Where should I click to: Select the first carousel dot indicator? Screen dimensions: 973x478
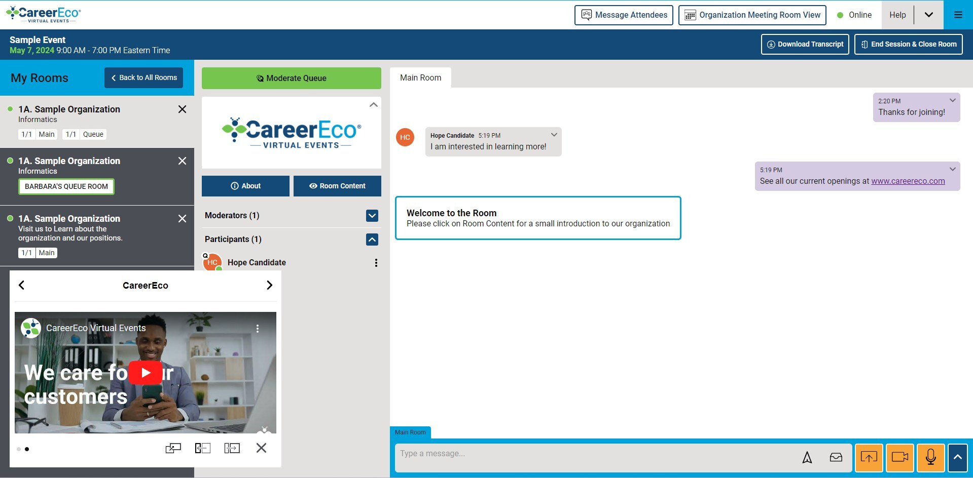[x=19, y=449]
